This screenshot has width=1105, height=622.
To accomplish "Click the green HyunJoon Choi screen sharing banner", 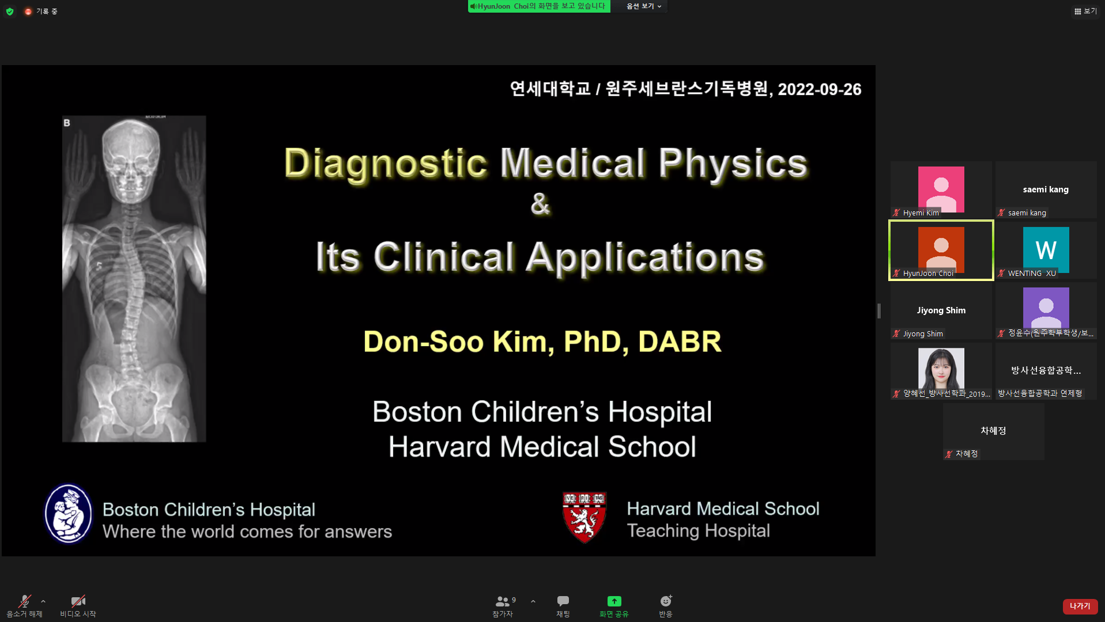I will click(x=538, y=6).
